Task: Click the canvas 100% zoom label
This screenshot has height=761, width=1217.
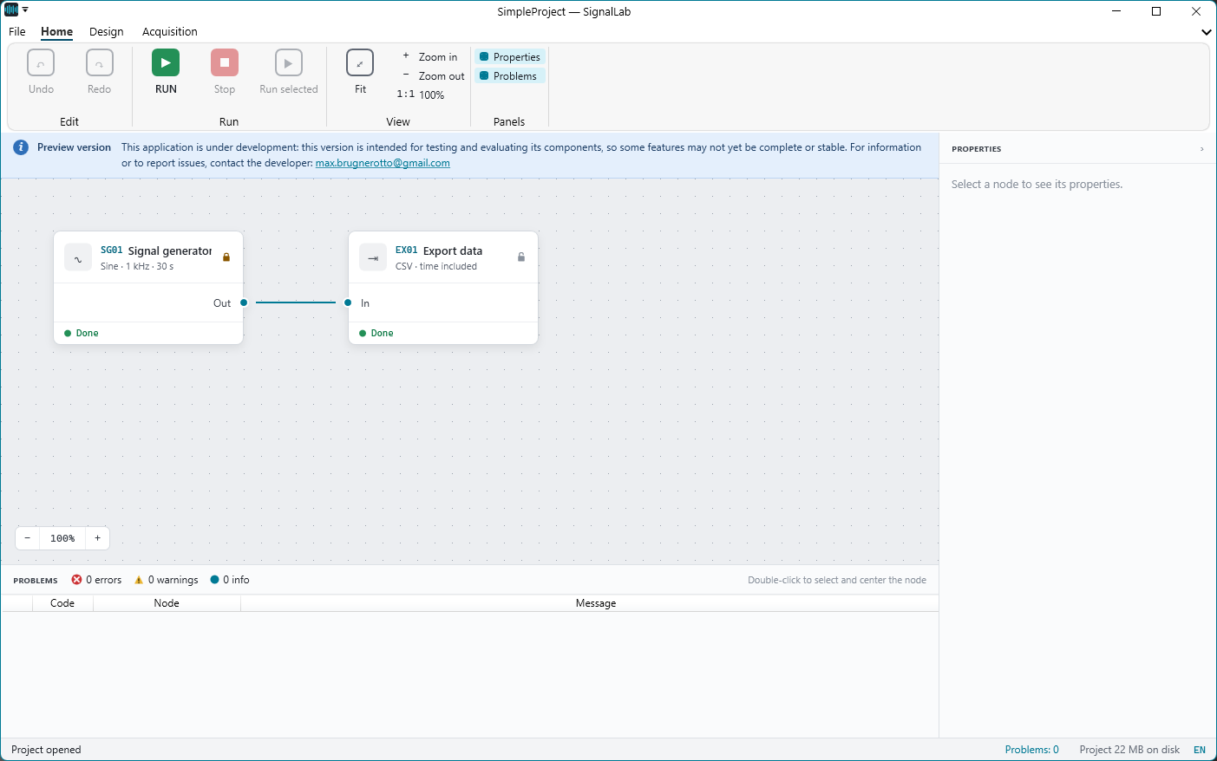Action: point(62,538)
